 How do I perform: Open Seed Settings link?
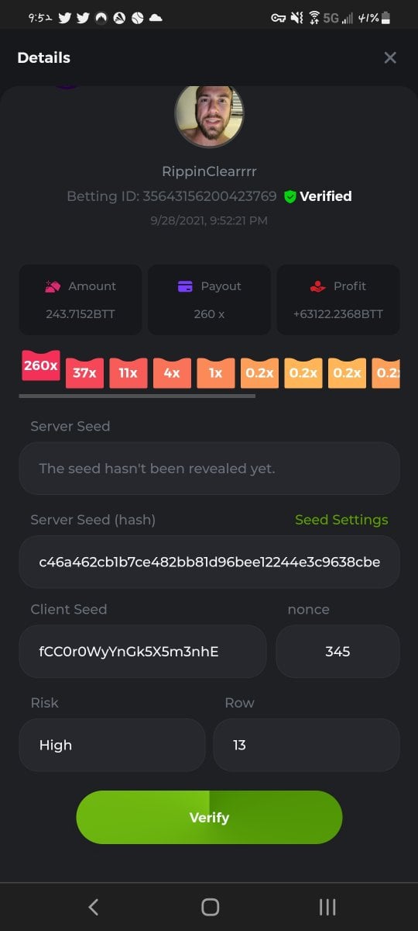(x=341, y=520)
